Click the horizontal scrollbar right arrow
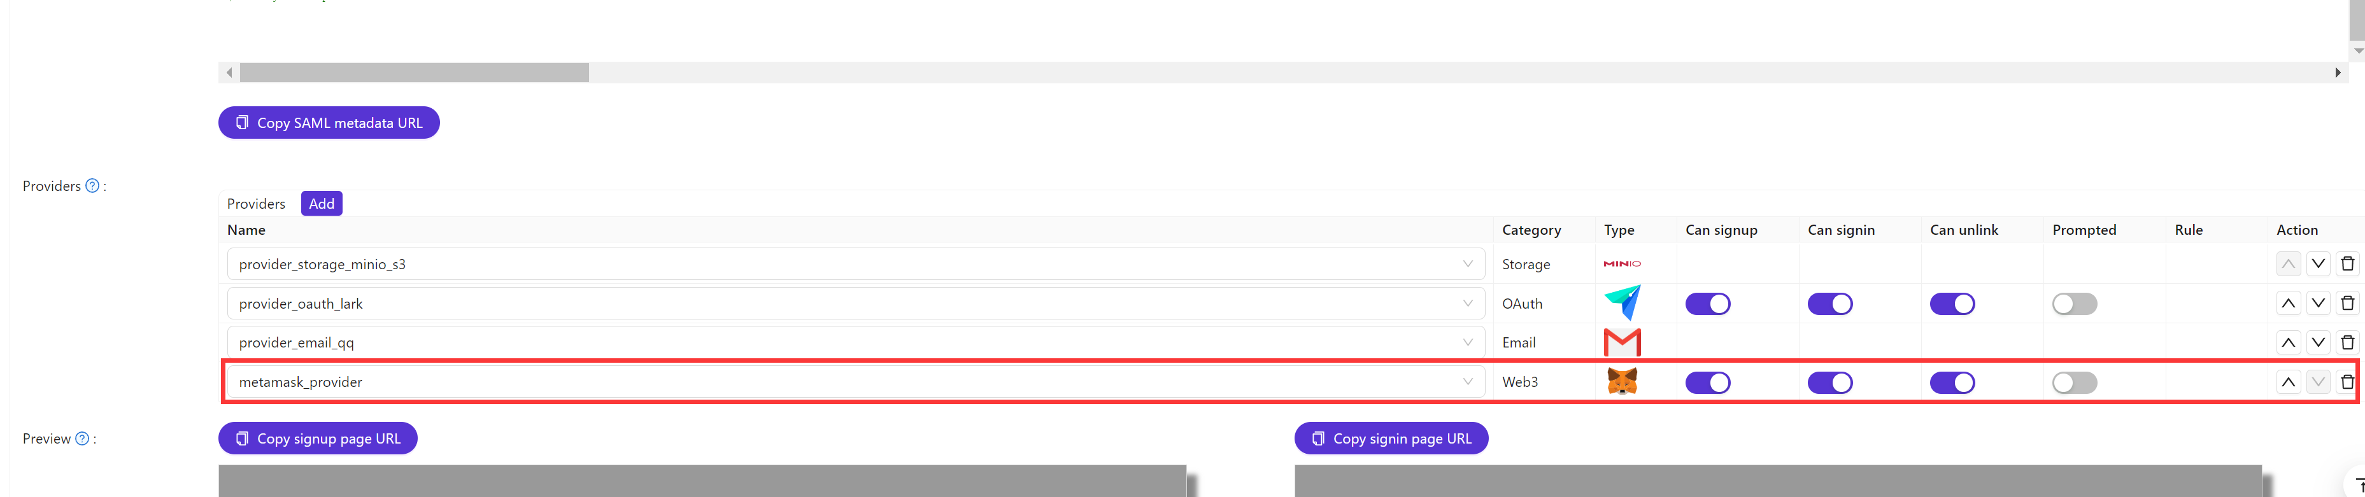This screenshot has height=497, width=2365. point(2338,73)
